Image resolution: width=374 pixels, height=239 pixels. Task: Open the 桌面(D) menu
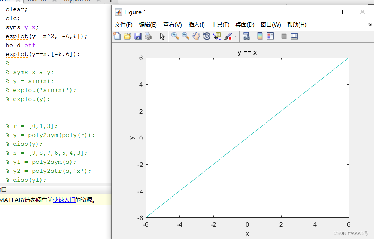(245, 25)
